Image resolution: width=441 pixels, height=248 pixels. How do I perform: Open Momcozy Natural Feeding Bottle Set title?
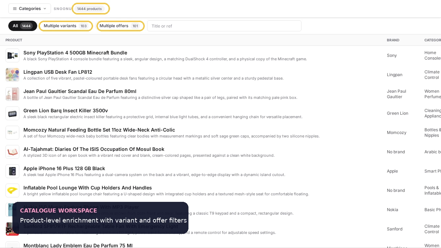pos(99,130)
